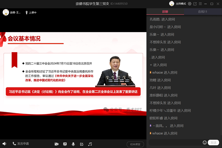222x148 pixels.
Task: Open the 发言申请 speaking requests
Action: pyautogui.click(x=21, y=144)
